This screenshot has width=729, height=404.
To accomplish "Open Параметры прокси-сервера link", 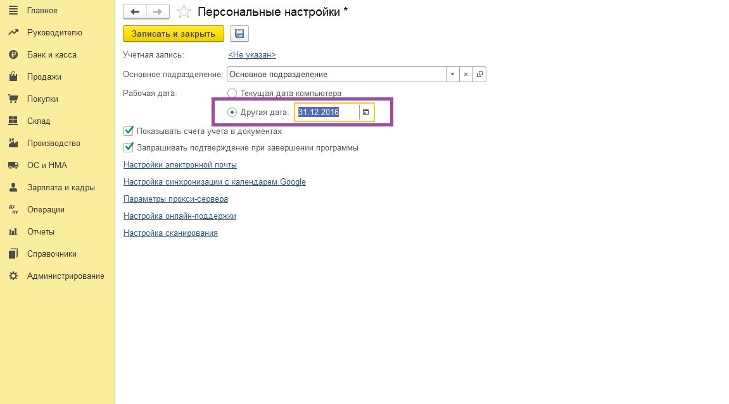I will coord(175,199).
